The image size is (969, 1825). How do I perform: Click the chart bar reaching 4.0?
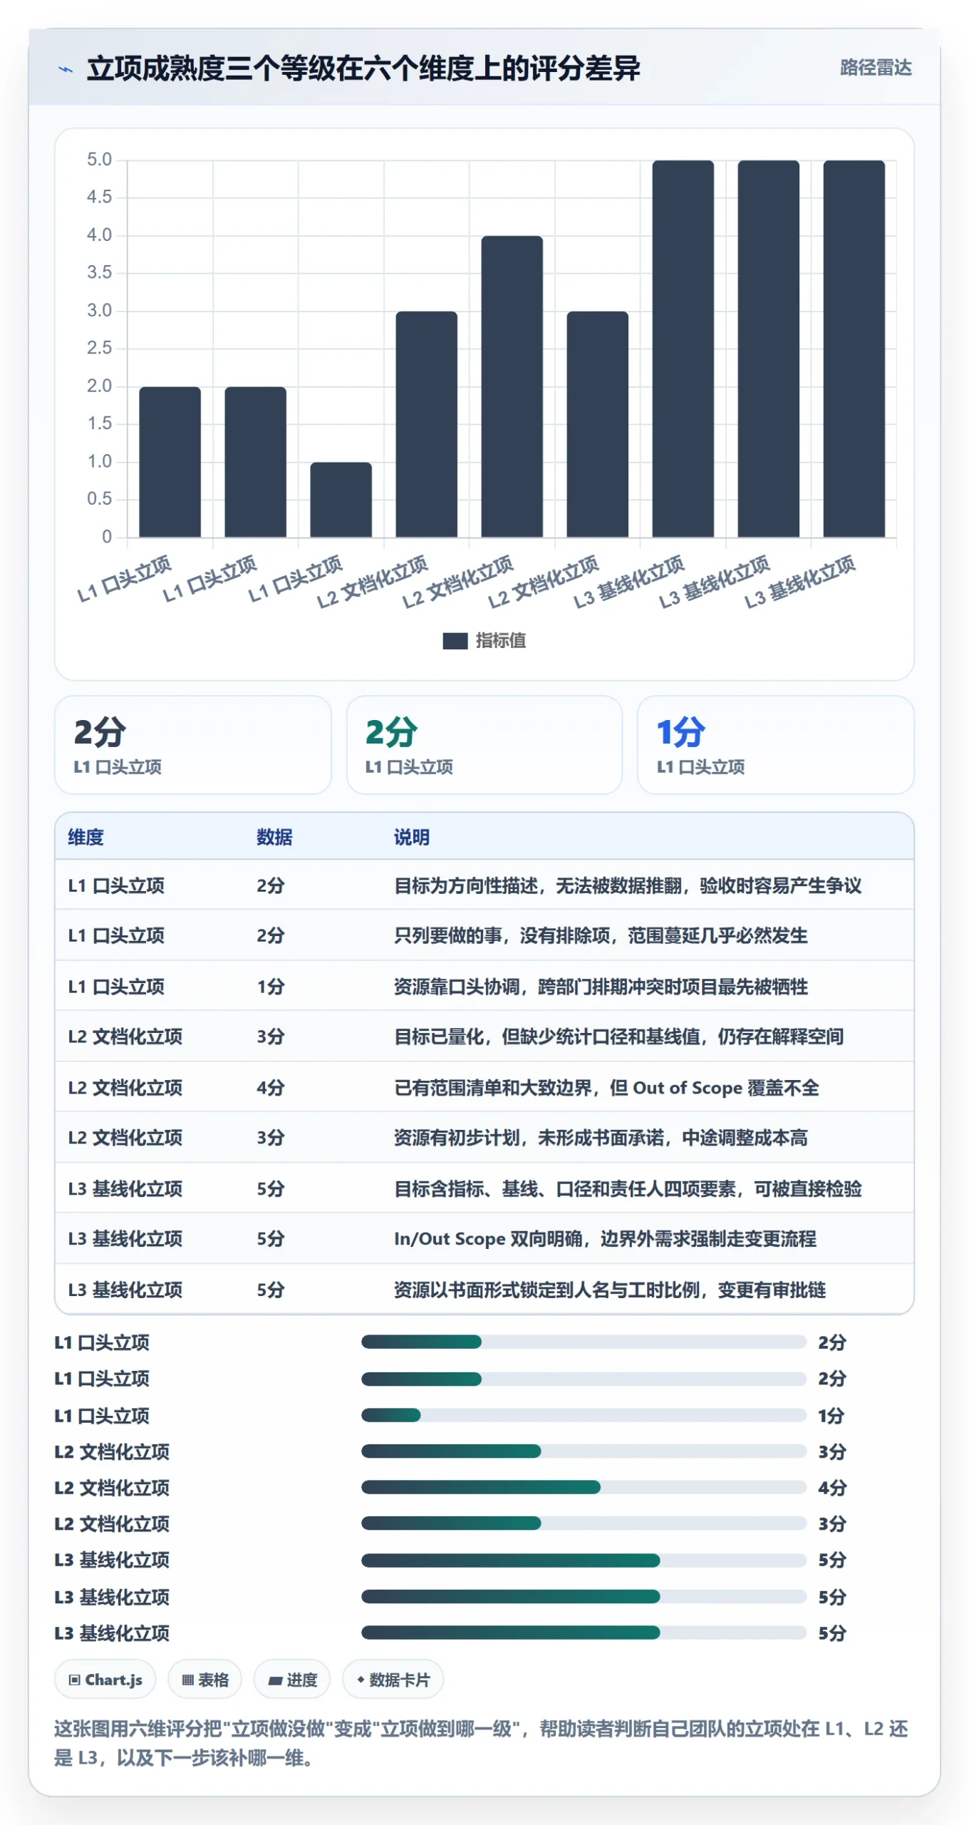pyautogui.click(x=512, y=386)
